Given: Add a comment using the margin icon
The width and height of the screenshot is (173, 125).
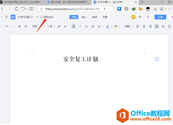Looking at the screenshot, I should (x=157, y=59).
